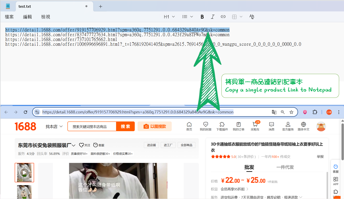Click the 进店铺 button
The height and width of the screenshot is (199, 344).
(151, 145)
